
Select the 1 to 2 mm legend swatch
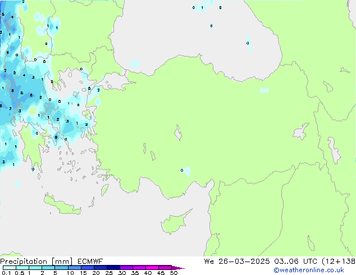(x=35, y=268)
